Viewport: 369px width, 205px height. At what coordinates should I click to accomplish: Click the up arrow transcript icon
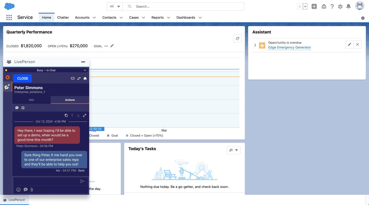pyautogui.click(x=72, y=115)
